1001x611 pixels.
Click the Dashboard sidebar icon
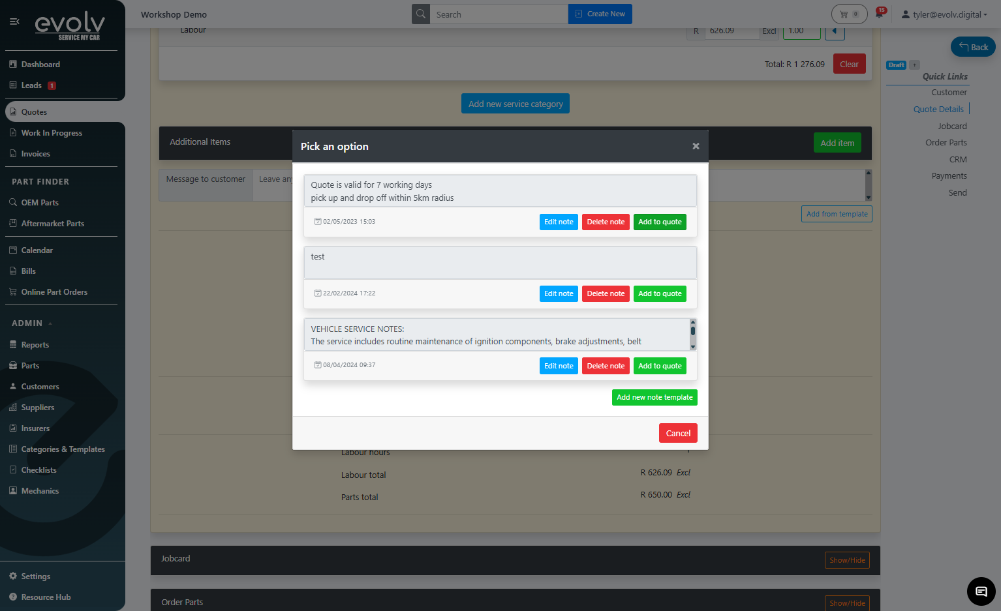(x=13, y=64)
